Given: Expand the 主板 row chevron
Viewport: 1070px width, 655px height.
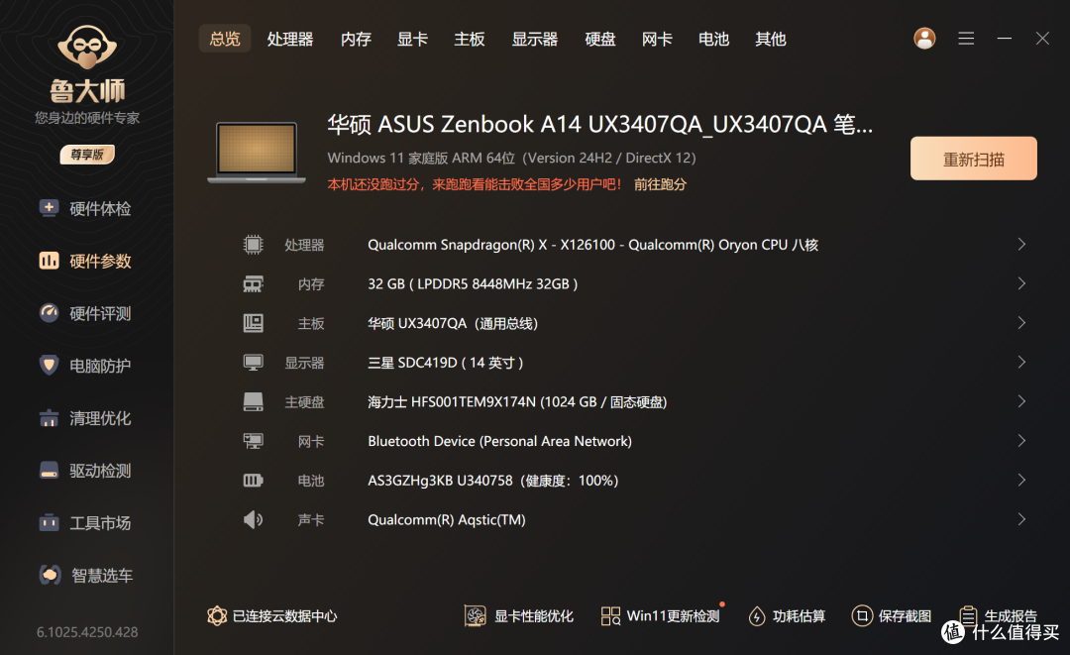Looking at the screenshot, I should (1021, 323).
